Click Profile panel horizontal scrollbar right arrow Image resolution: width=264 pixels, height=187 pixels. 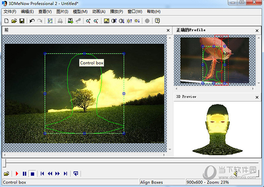coord(253,88)
